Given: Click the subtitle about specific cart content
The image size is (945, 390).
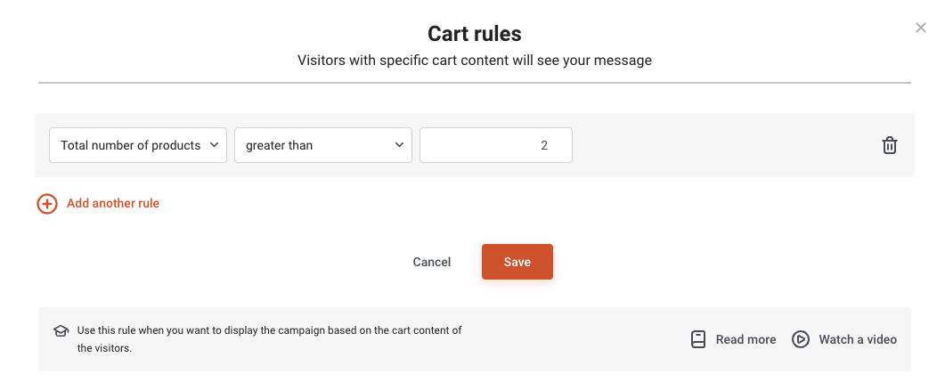Looking at the screenshot, I should (475, 61).
